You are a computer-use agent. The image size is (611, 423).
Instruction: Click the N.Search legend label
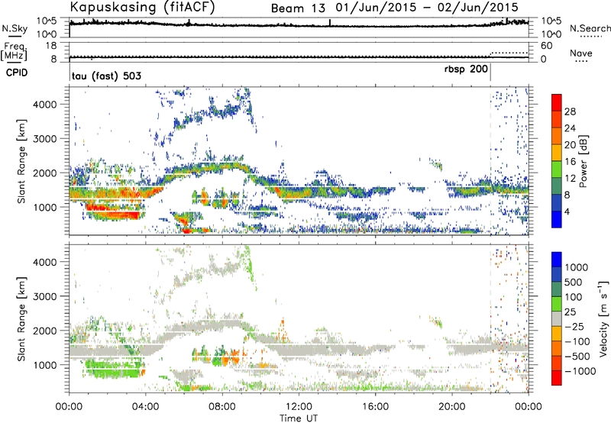pos(590,28)
